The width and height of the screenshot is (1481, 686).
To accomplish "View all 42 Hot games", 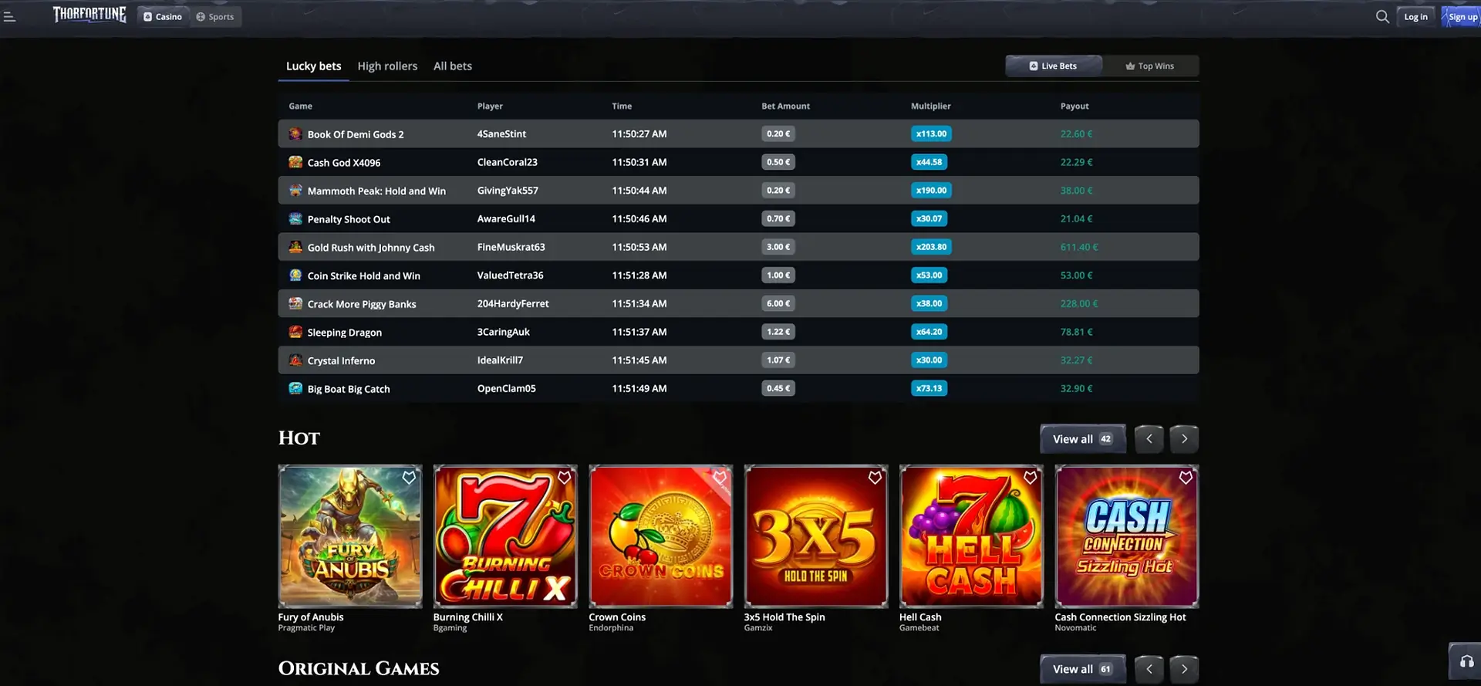I will [1083, 439].
